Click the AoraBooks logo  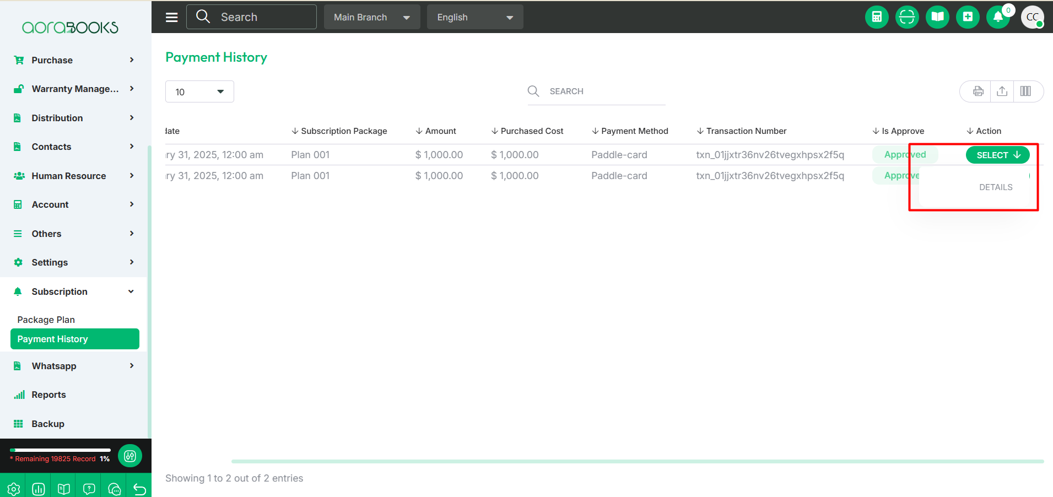coord(70,27)
